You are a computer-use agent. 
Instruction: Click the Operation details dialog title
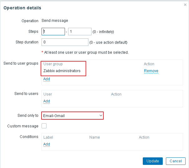pos(22,7)
